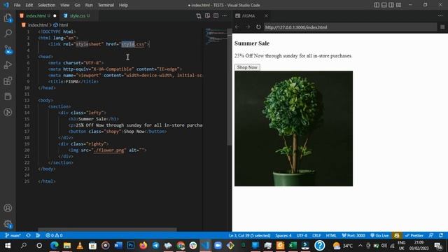Screen dimensions: 448x252
Task: Open the taskbar clock showing 21:09
Action: point(419,246)
